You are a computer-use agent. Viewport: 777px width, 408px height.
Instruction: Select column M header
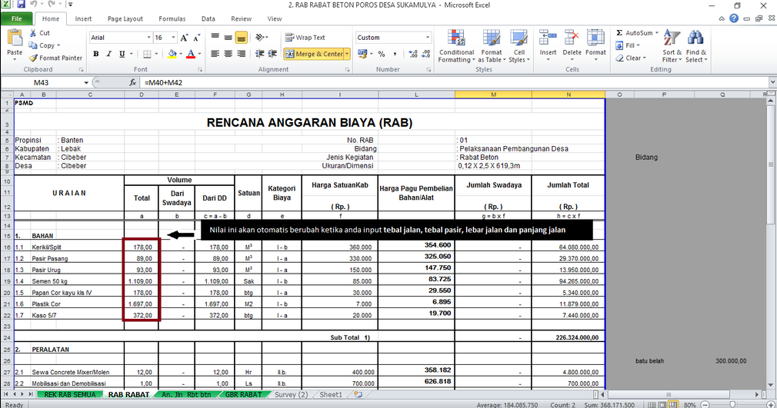coord(493,94)
